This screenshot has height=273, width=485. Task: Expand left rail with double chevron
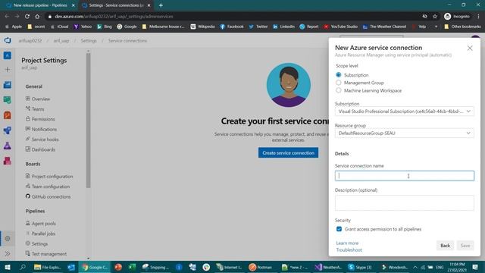8,253
